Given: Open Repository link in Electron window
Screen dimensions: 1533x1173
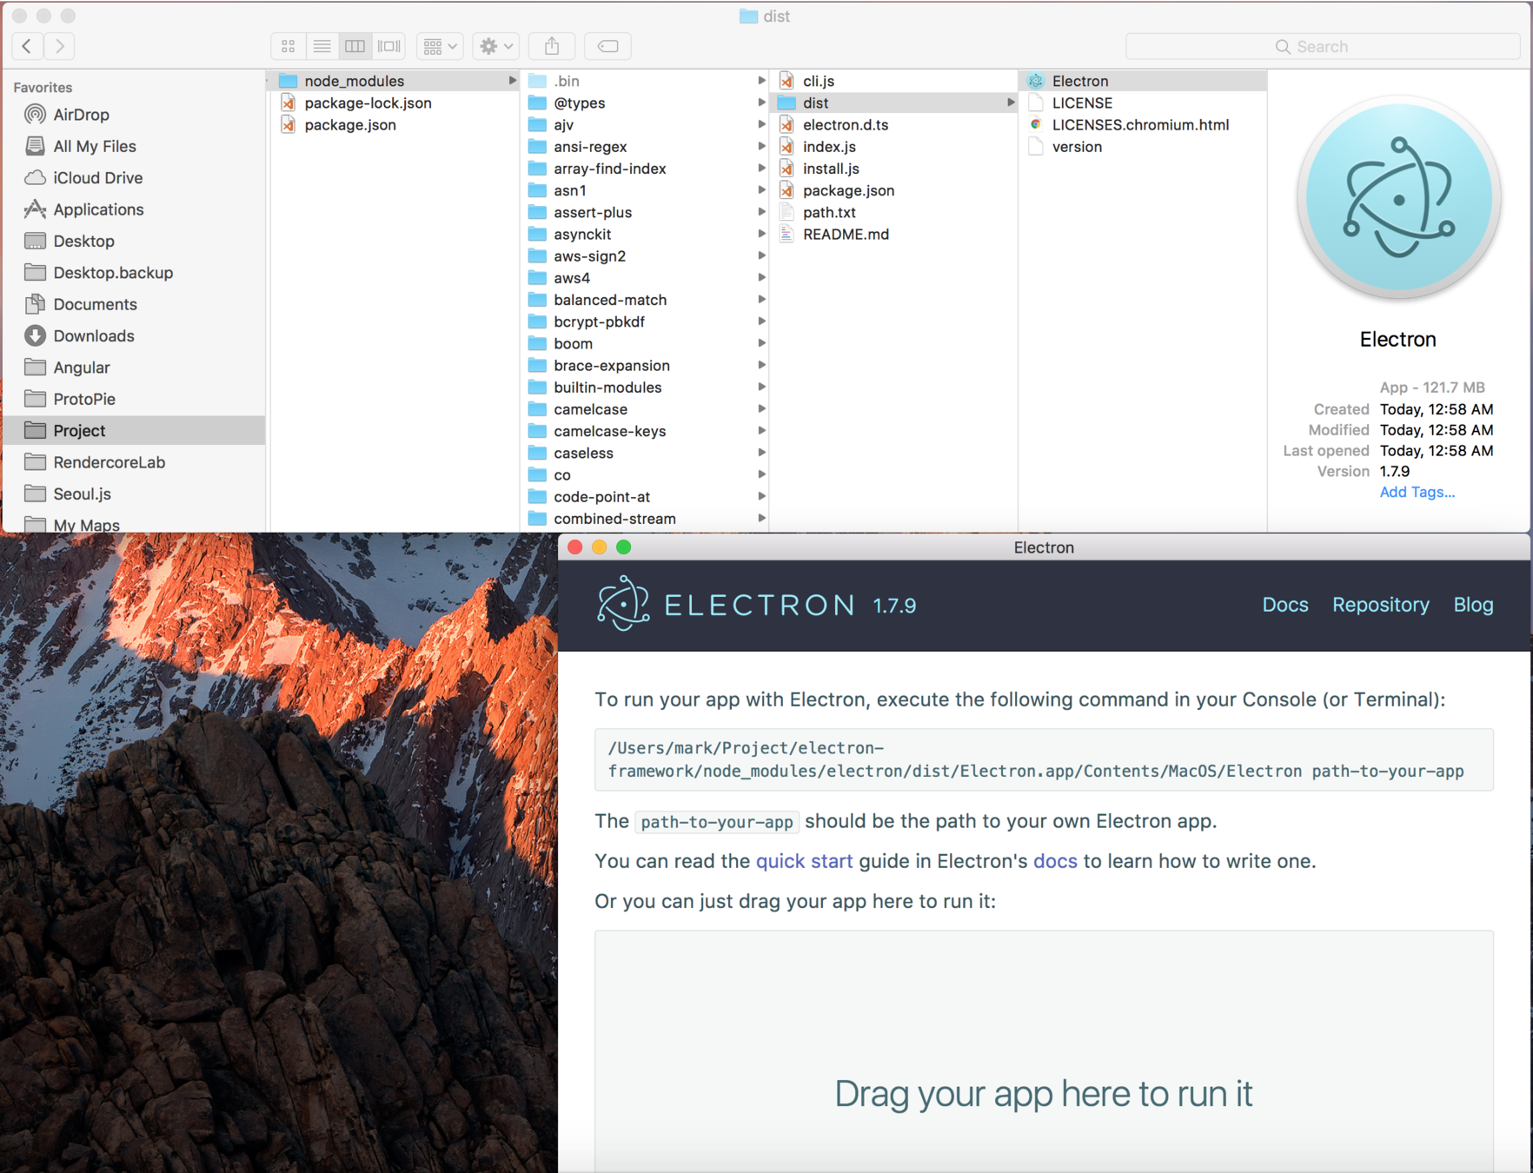Looking at the screenshot, I should pyautogui.click(x=1381, y=605).
